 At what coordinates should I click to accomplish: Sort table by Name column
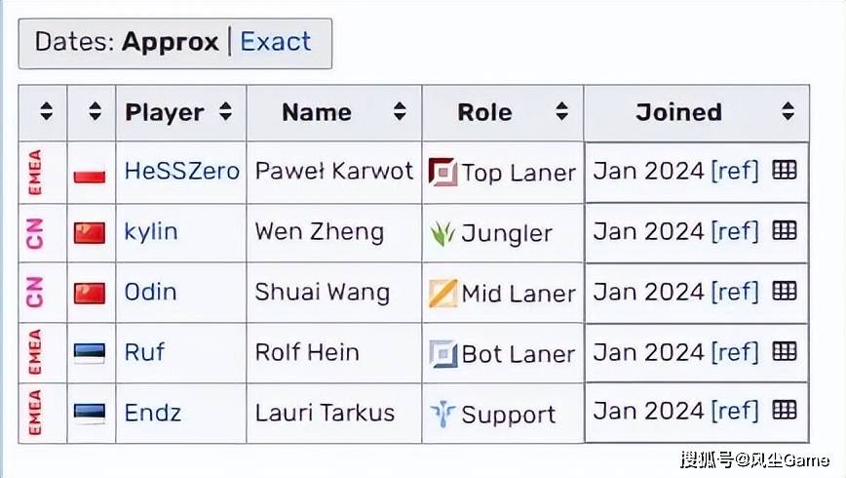(400, 112)
